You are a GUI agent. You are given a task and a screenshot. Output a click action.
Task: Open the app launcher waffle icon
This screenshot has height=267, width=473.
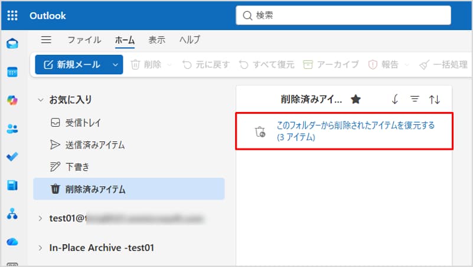(12, 16)
